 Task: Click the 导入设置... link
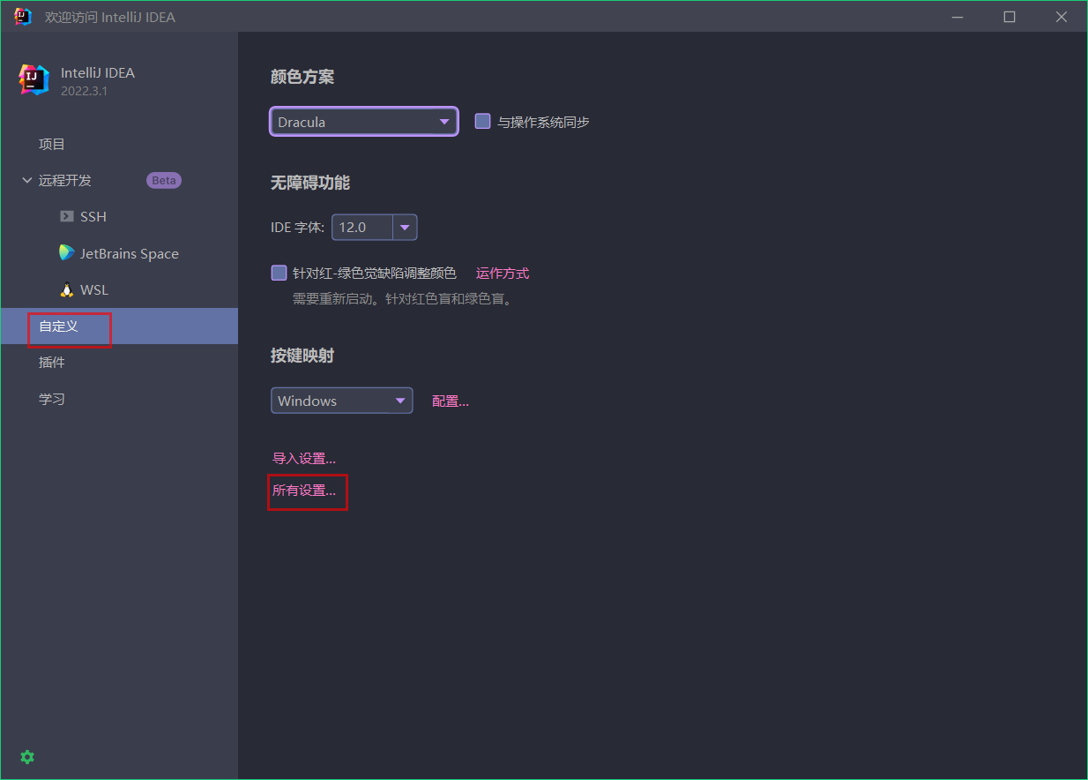(304, 458)
